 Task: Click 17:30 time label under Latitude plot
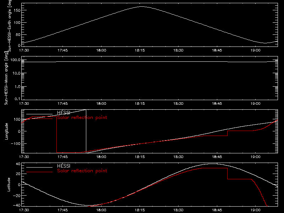[x=24, y=210]
